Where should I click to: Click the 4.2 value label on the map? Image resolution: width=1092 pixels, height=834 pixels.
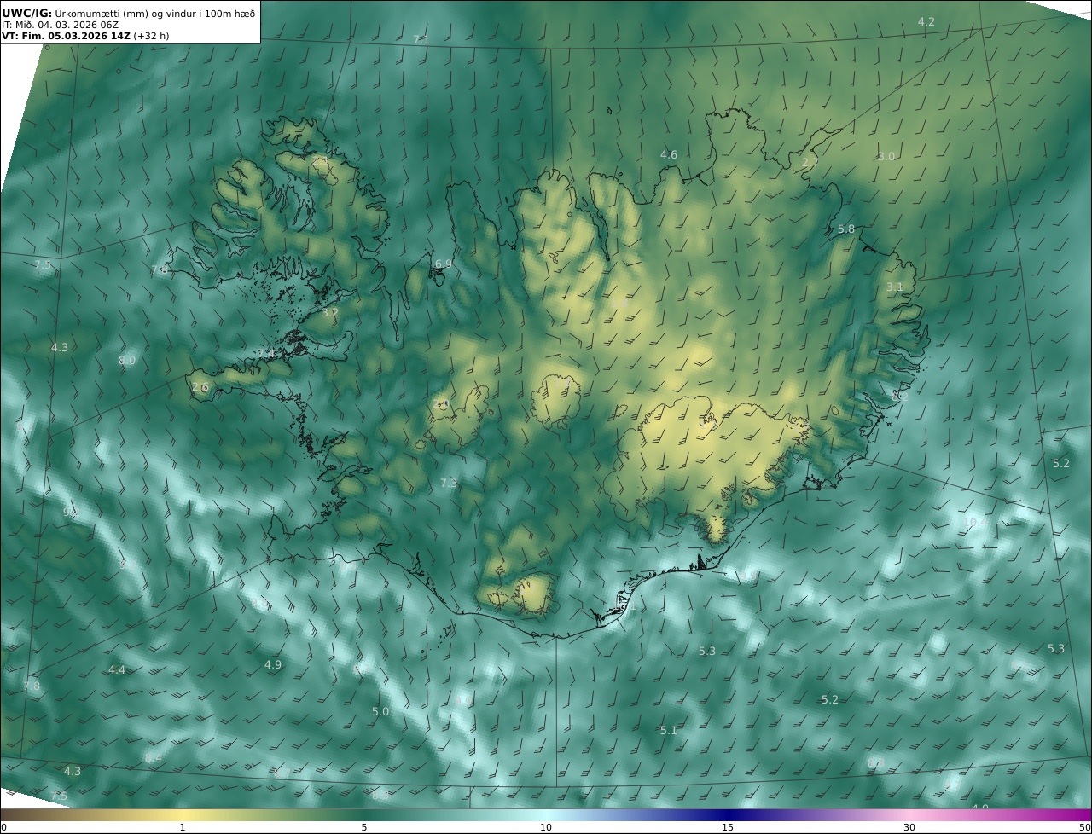point(926,21)
